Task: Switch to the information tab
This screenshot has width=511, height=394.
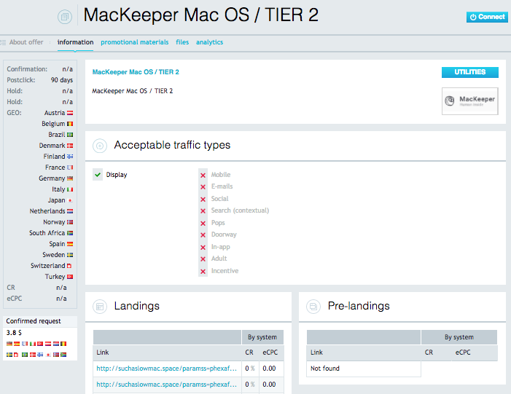Action: click(75, 42)
